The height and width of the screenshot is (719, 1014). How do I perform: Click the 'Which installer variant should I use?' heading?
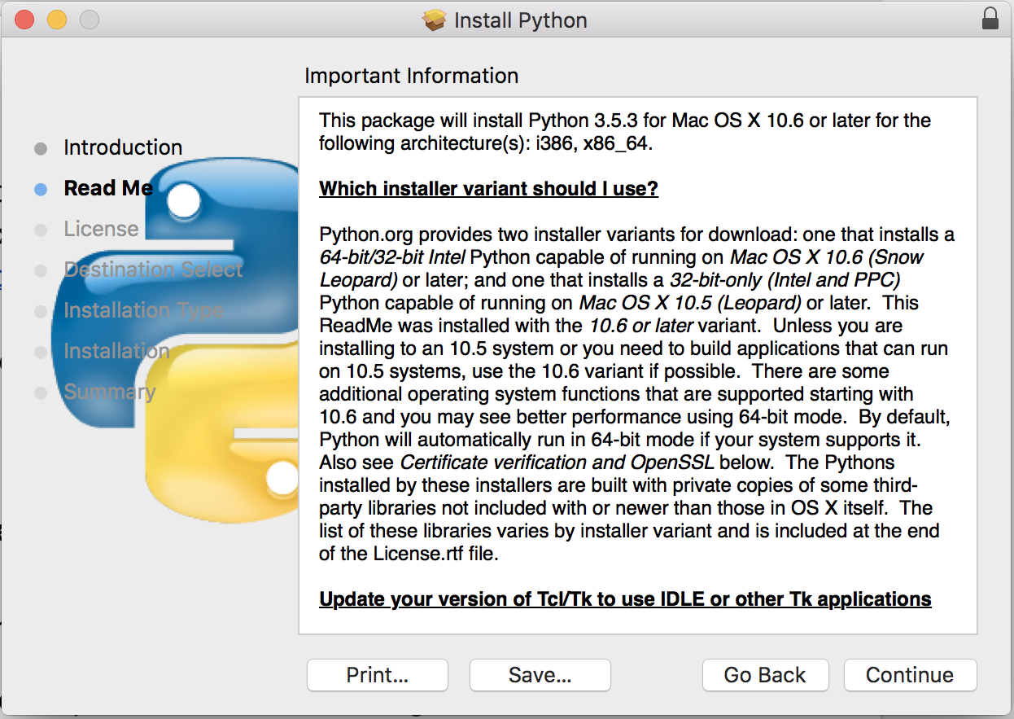pos(488,189)
